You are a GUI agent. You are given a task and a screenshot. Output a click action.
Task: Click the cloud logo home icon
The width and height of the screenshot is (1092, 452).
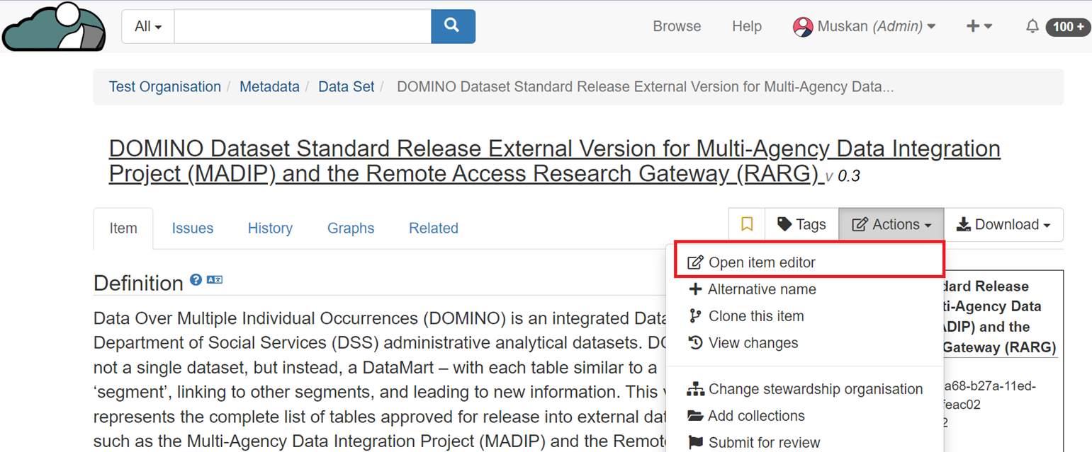pos(54,27)
